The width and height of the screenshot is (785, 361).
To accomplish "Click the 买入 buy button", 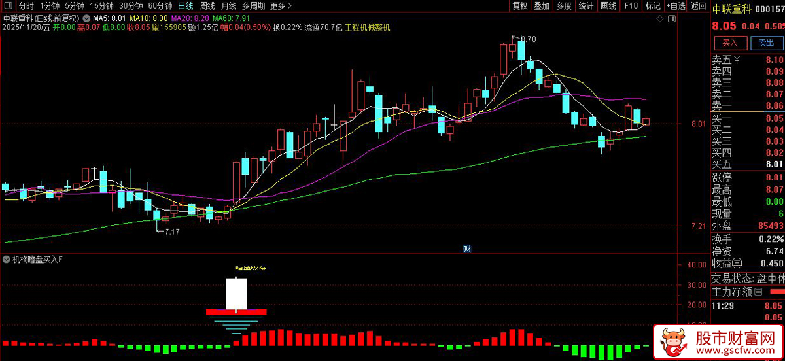I will [729, 43].
